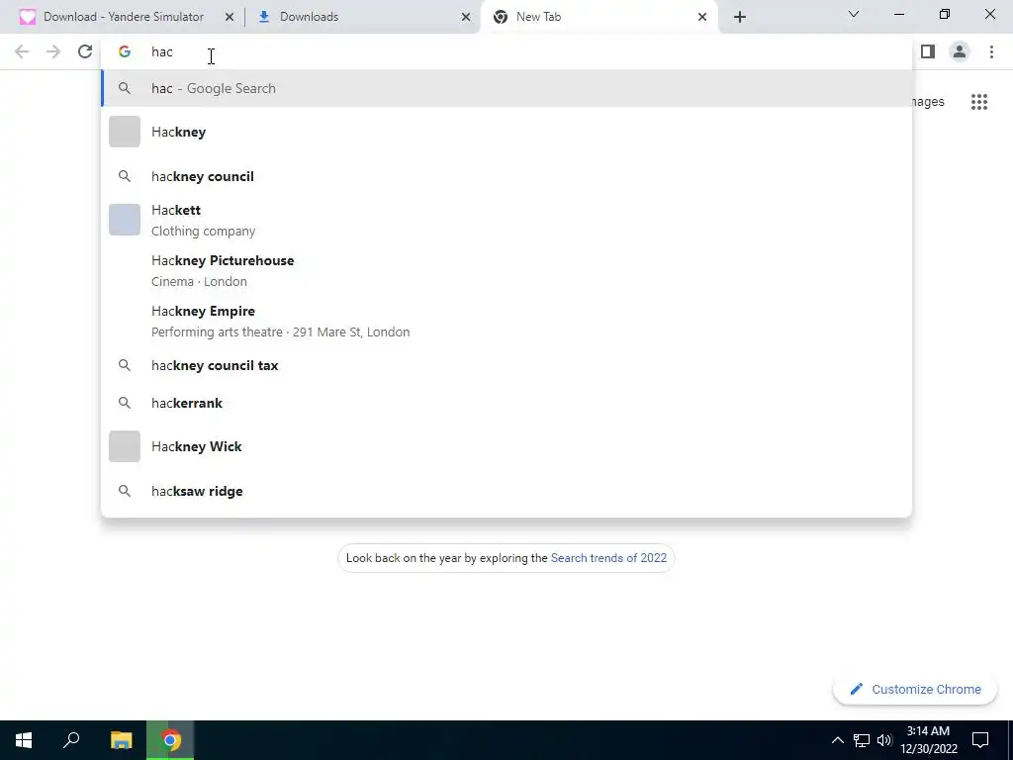Open the Windows Start menu
The width and height of the screenshot is (1013, 760).
(x=24, y=740)
